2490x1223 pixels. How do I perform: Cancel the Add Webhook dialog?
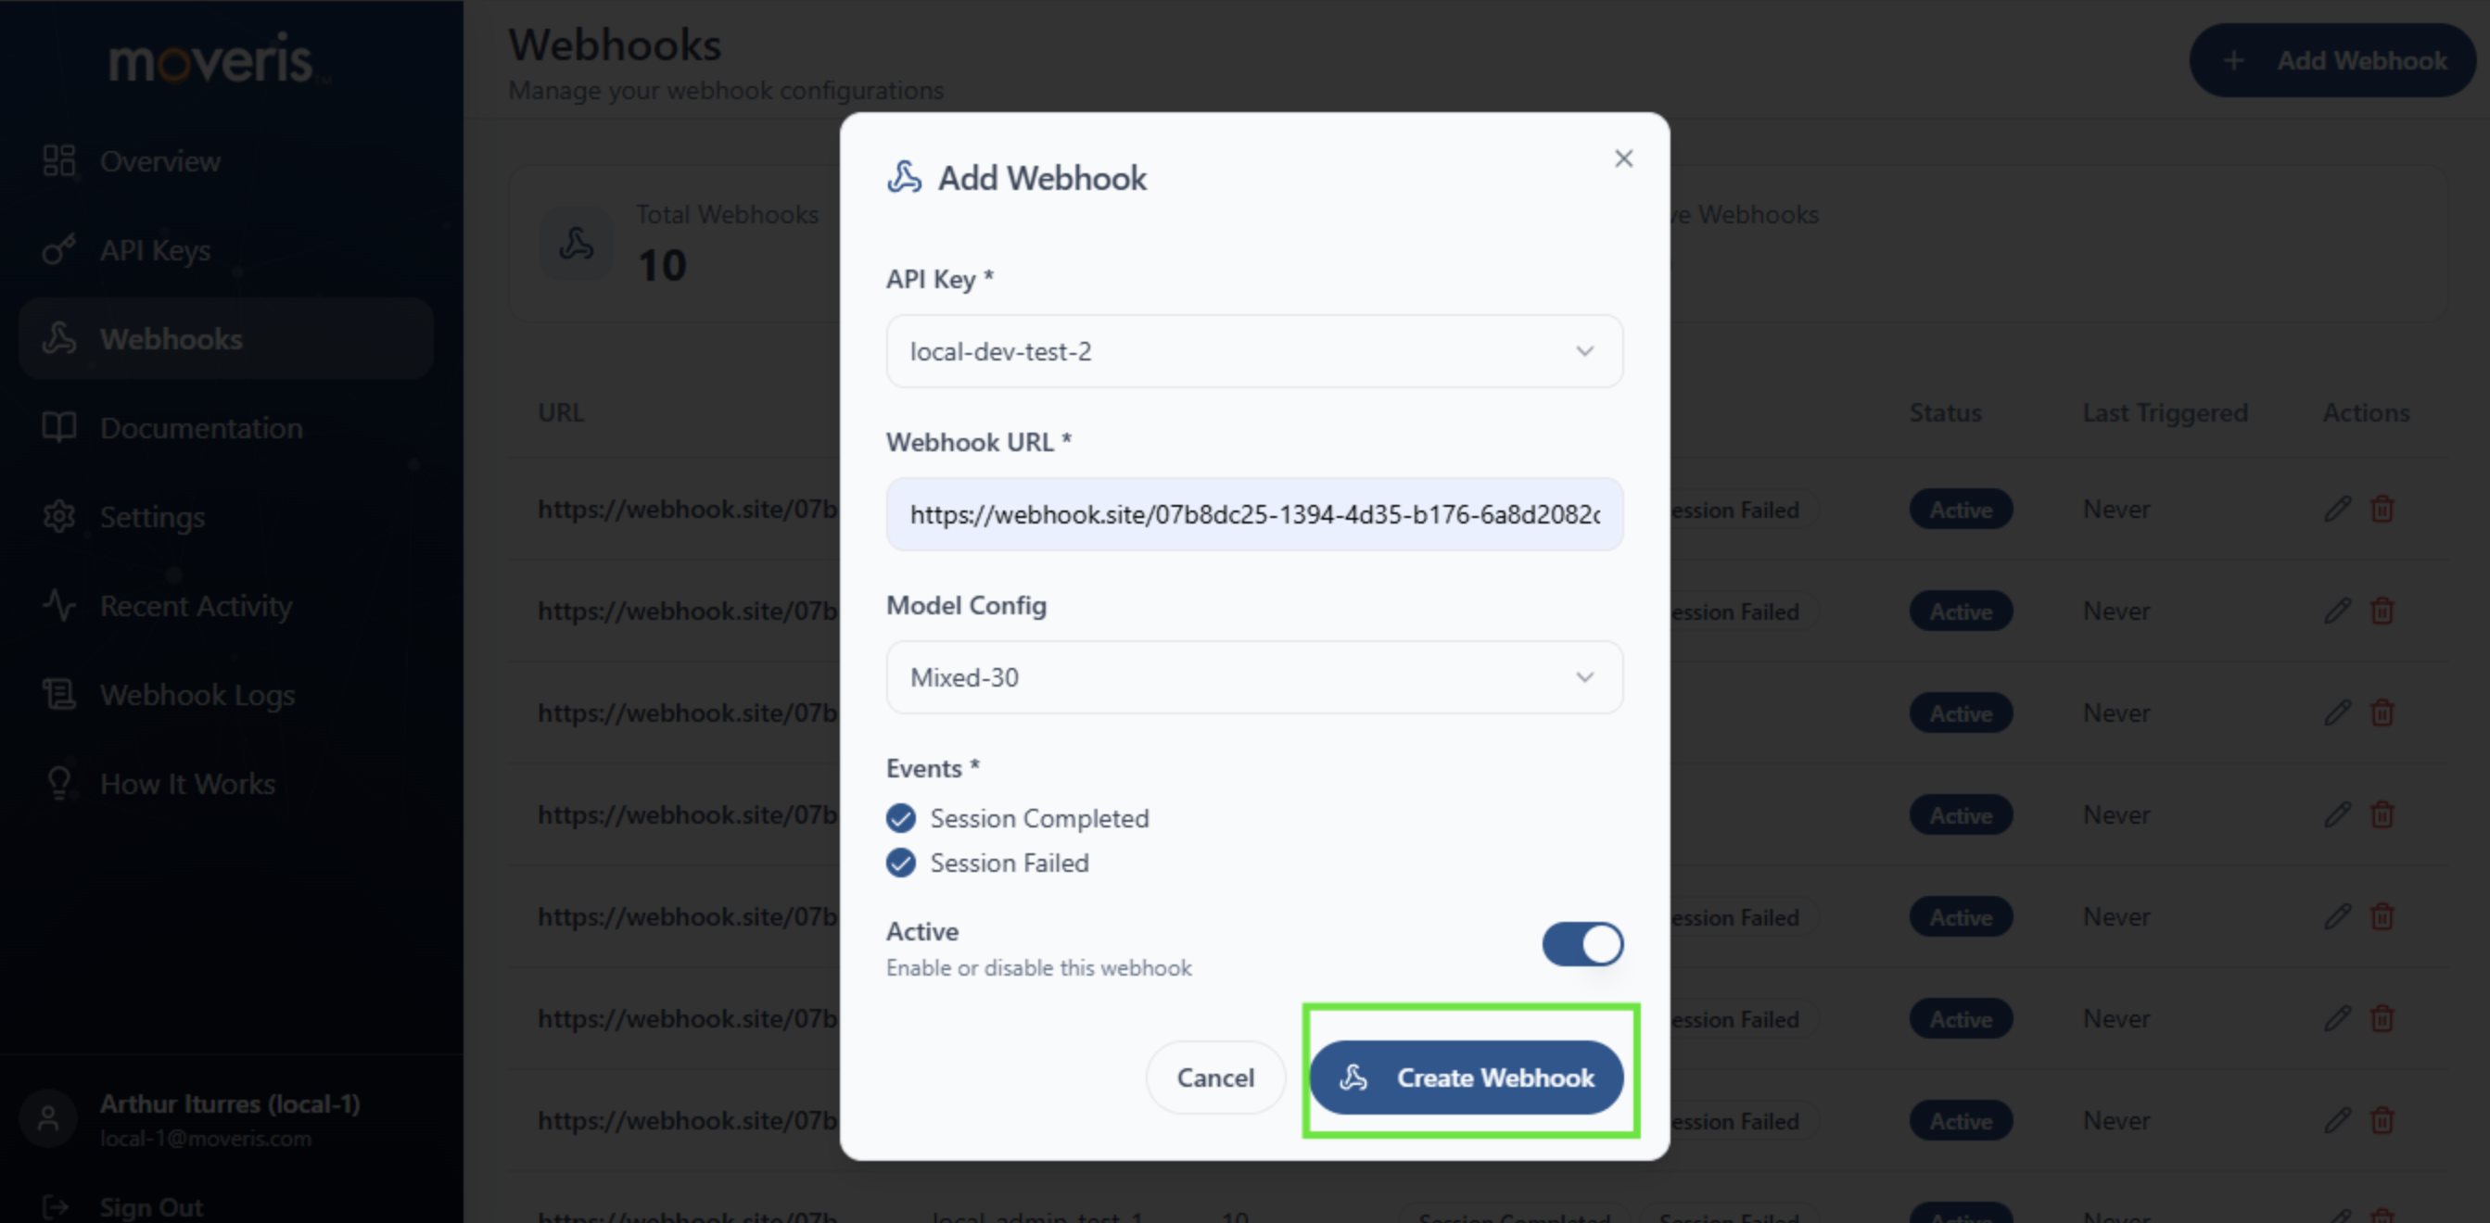tap(1215, 1078)
